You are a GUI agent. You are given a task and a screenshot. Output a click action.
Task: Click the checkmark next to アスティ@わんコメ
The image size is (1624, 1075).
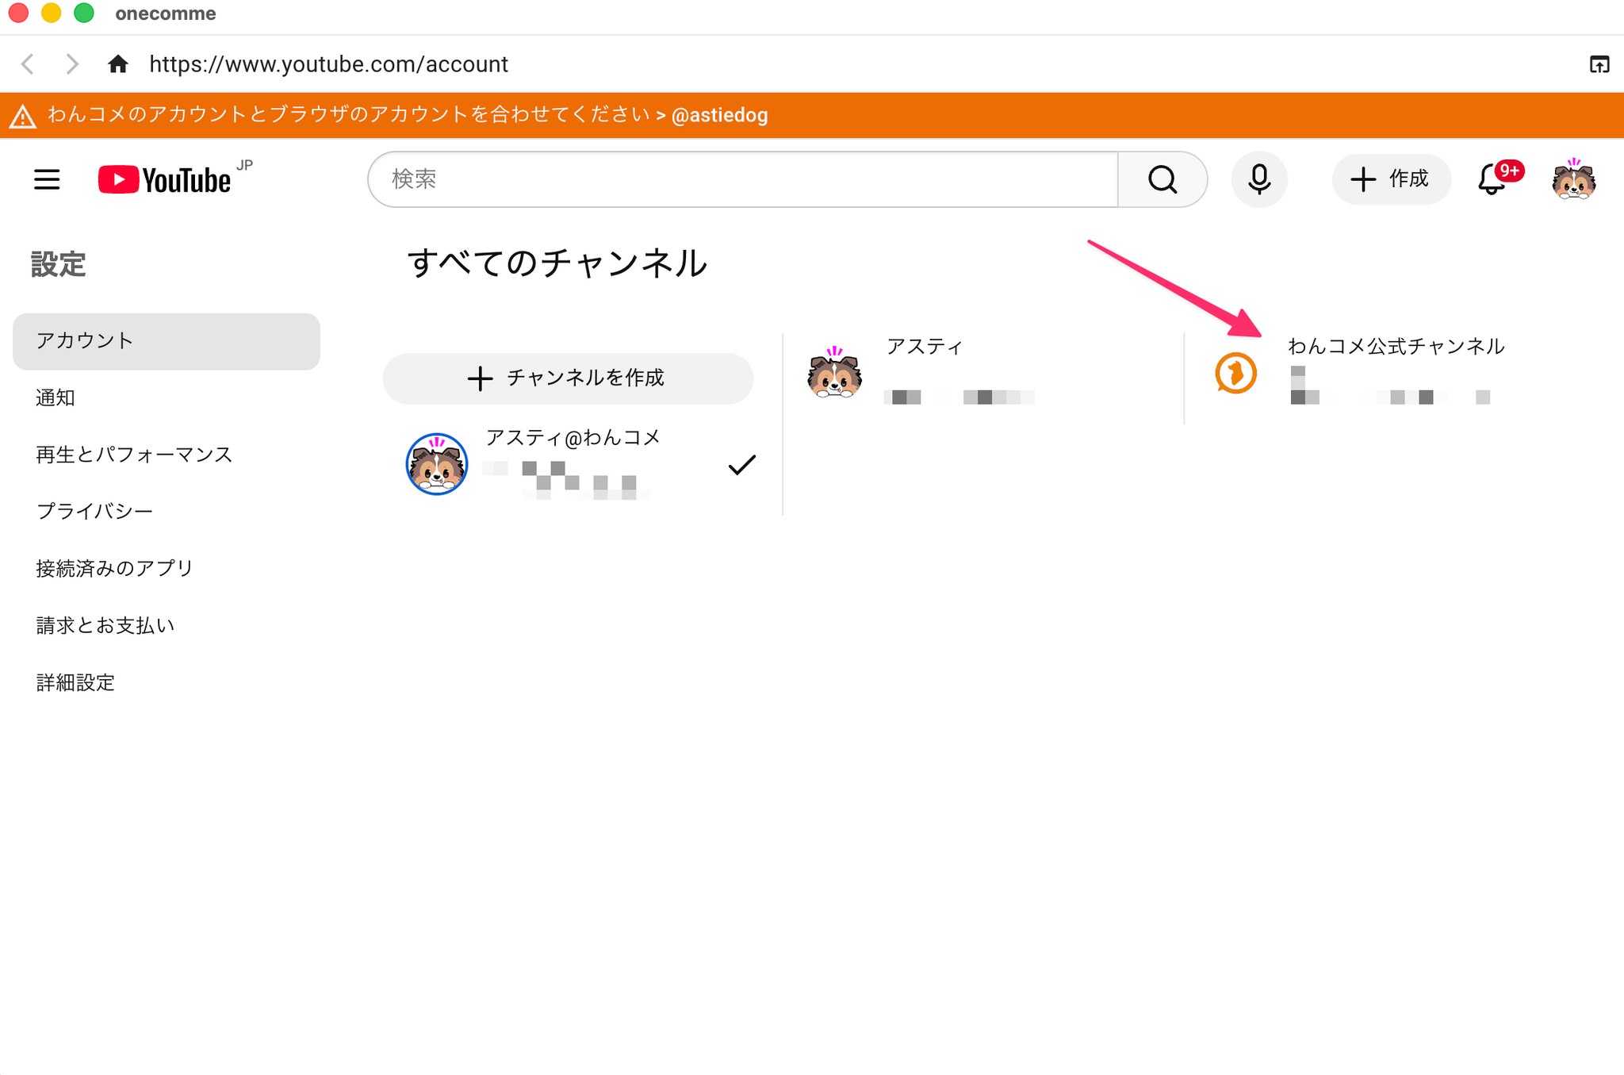tap(741, 465)
